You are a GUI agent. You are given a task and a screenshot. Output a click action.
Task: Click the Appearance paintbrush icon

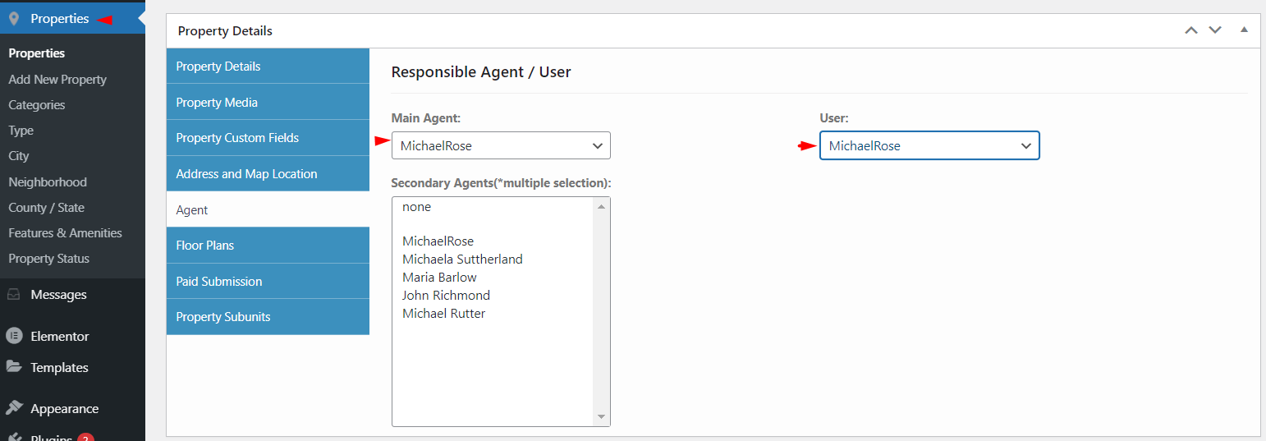coord(14,408)
